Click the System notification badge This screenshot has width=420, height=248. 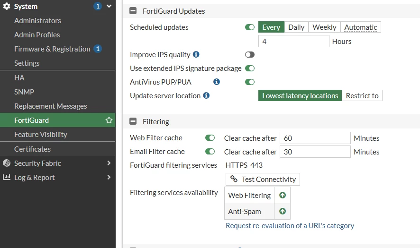[x=98, y=6]
